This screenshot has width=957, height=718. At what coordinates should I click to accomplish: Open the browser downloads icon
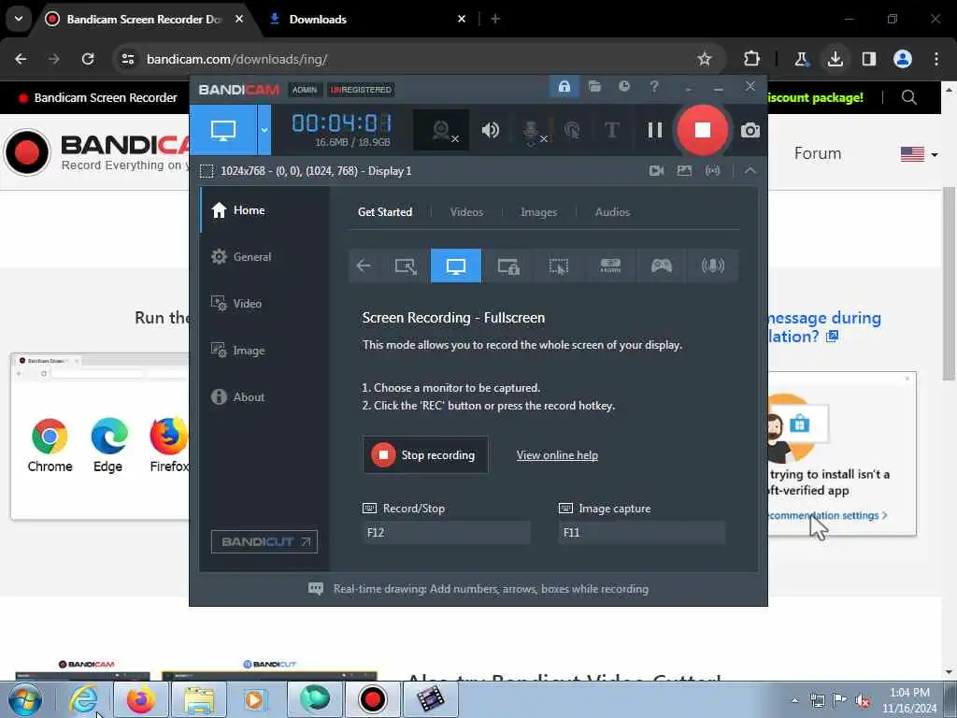coord(835,59)
